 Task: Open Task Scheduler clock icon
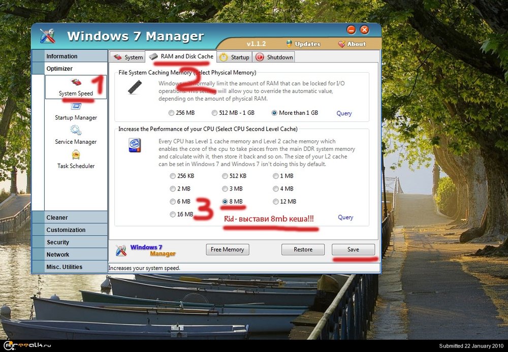(76, 155)
